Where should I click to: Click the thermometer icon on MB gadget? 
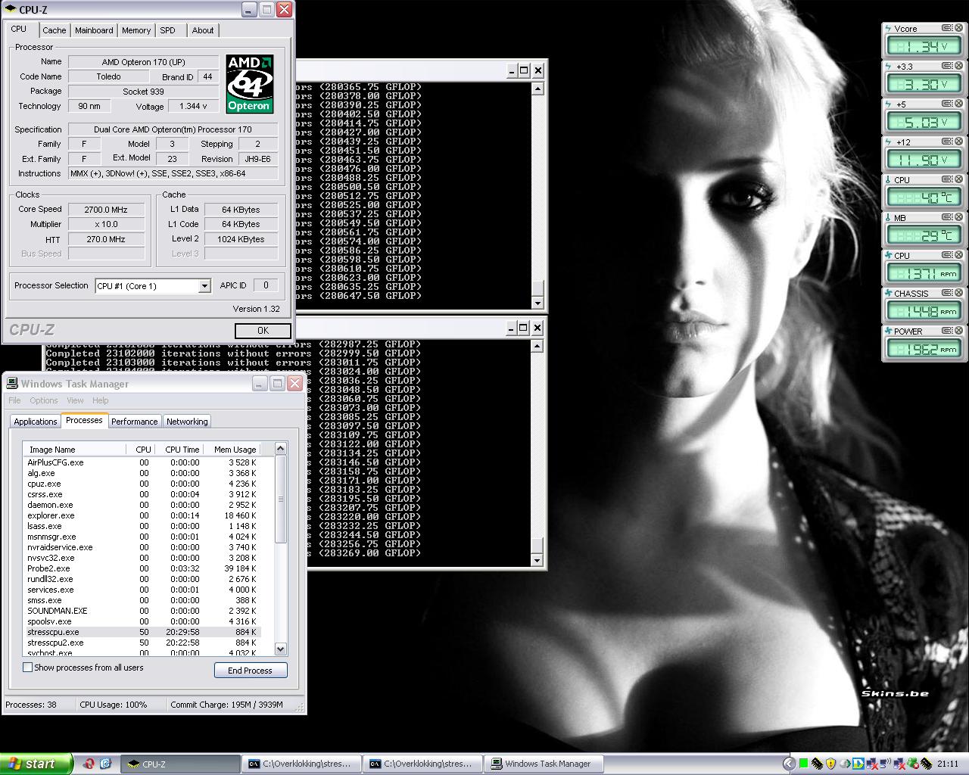889,218
